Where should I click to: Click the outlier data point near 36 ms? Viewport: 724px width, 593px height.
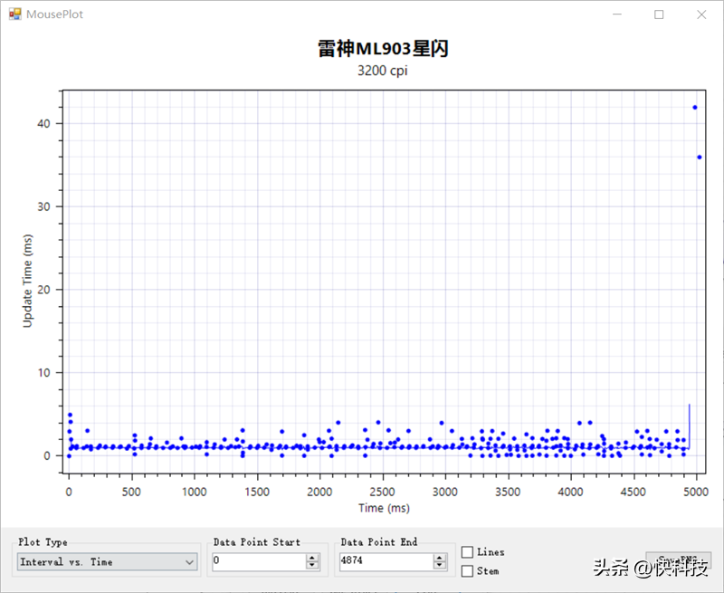(x=700, y=158)
